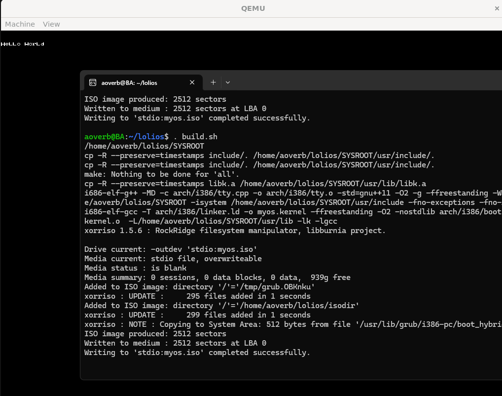Close the QEMU window
The image size is (502, 396).
[497, 8]
